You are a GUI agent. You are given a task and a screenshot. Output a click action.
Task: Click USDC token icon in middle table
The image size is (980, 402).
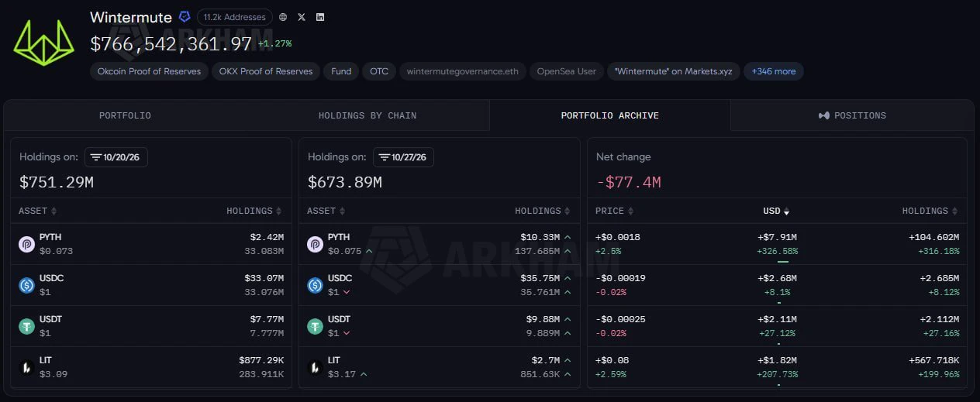pyautogui.click(x=315, y=285)
